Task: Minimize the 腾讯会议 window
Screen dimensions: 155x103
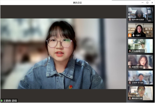Action: coord(143,3)
